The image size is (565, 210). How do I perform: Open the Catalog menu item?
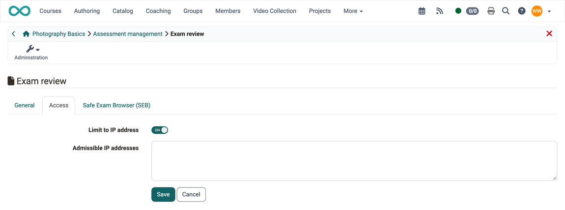click(123, 11)
